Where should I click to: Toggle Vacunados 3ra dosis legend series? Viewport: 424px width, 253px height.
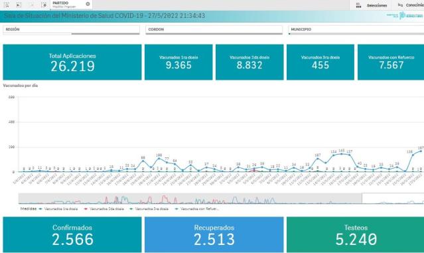(x=149, y=209)
